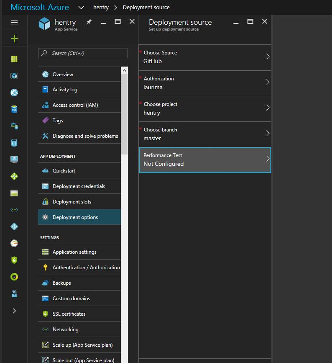Focus the Search (Ctrl+/) field
Image resolution: width=332 pixels, height=363 pixels.
(x=83, y=53)
